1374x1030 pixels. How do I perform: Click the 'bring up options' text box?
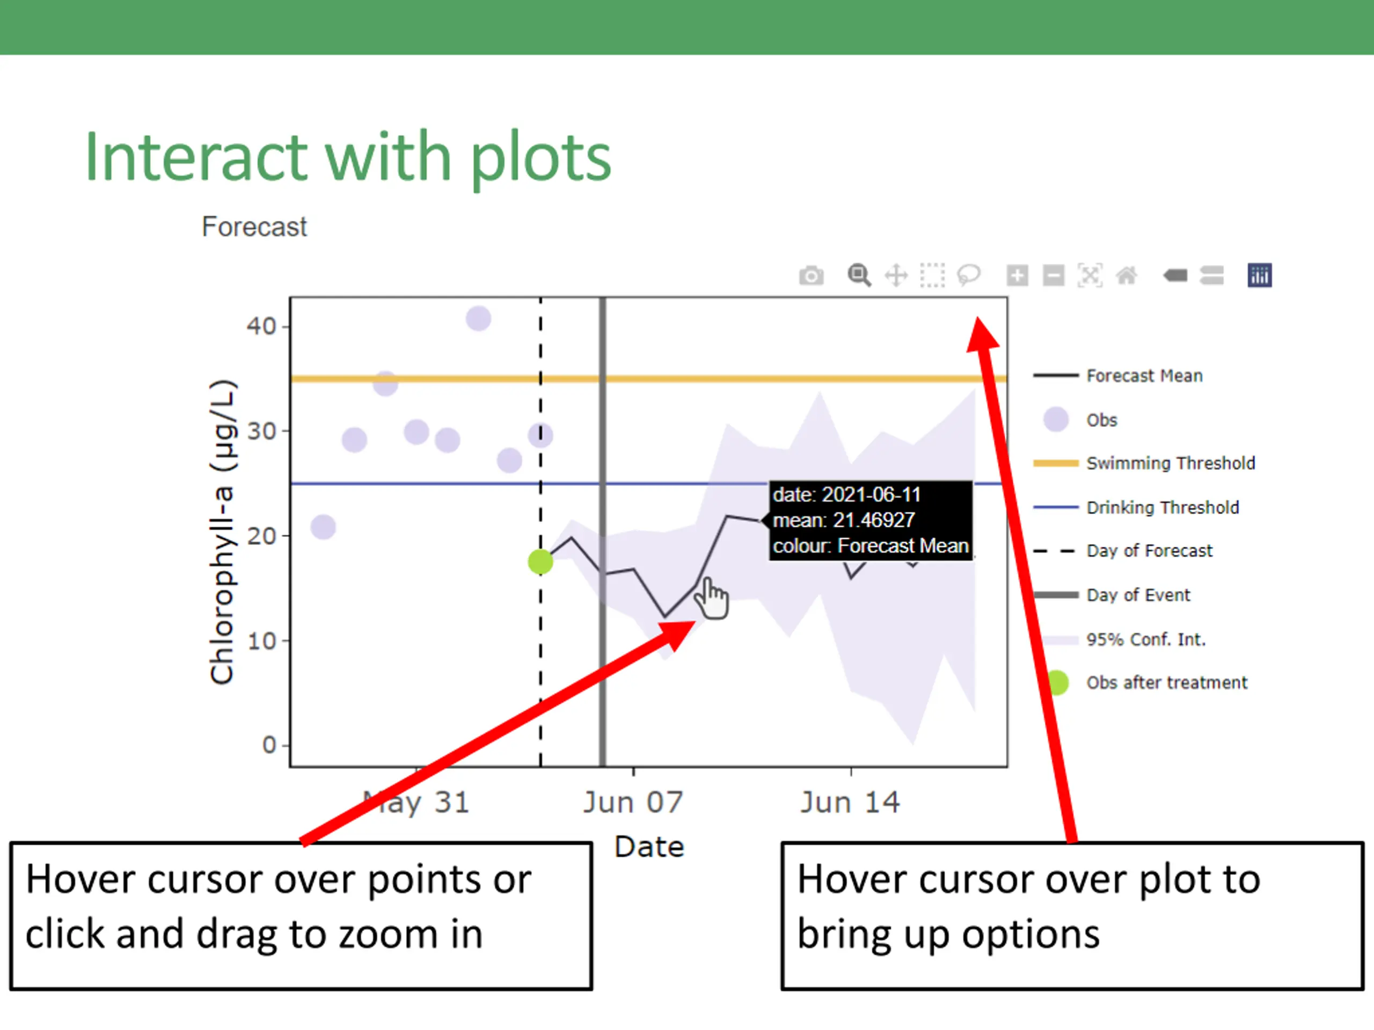pyautogui.click(x=1072, y=916)
